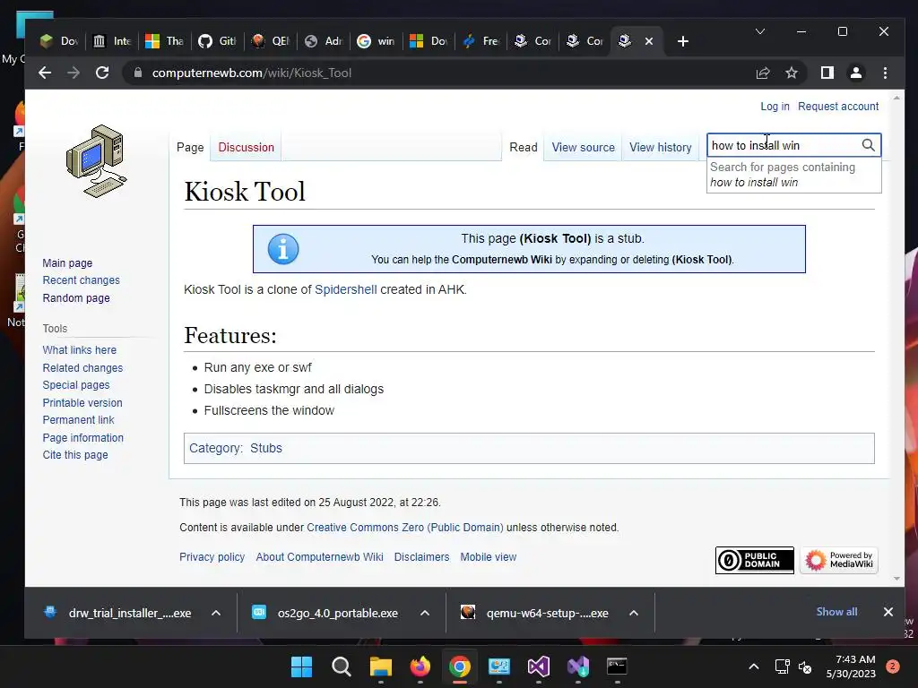Click the wiki search magnifier button
The height and width of the screenshot is (688, 918).
[868, 145]
